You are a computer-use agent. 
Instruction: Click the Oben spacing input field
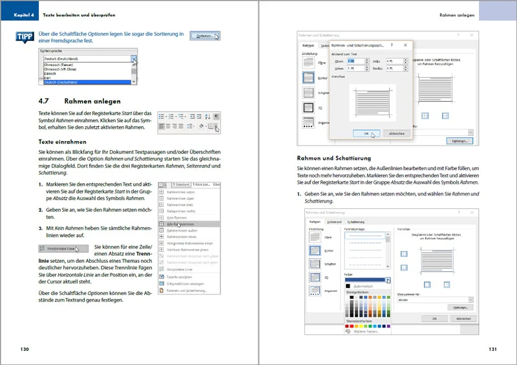tap(355, 61)
